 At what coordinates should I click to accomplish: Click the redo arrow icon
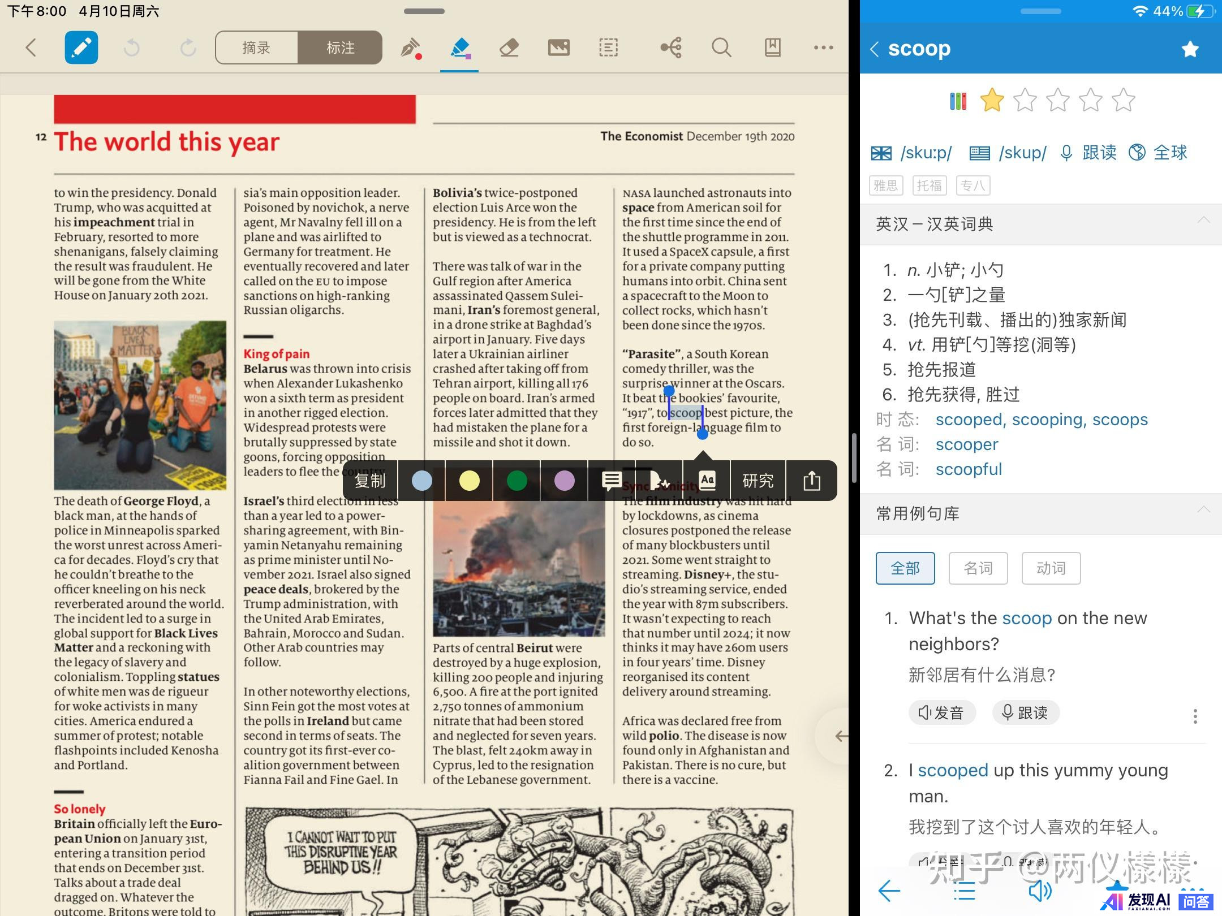click(x=188, y=47)
